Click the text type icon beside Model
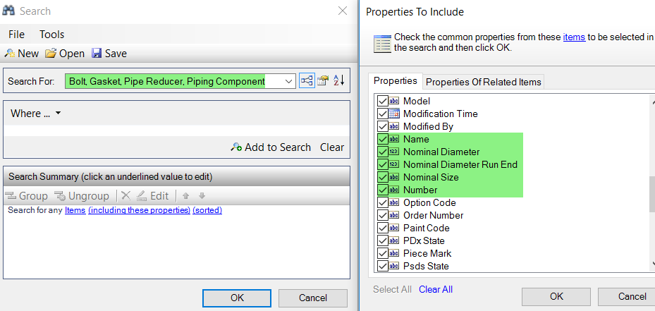 (394, 101)
